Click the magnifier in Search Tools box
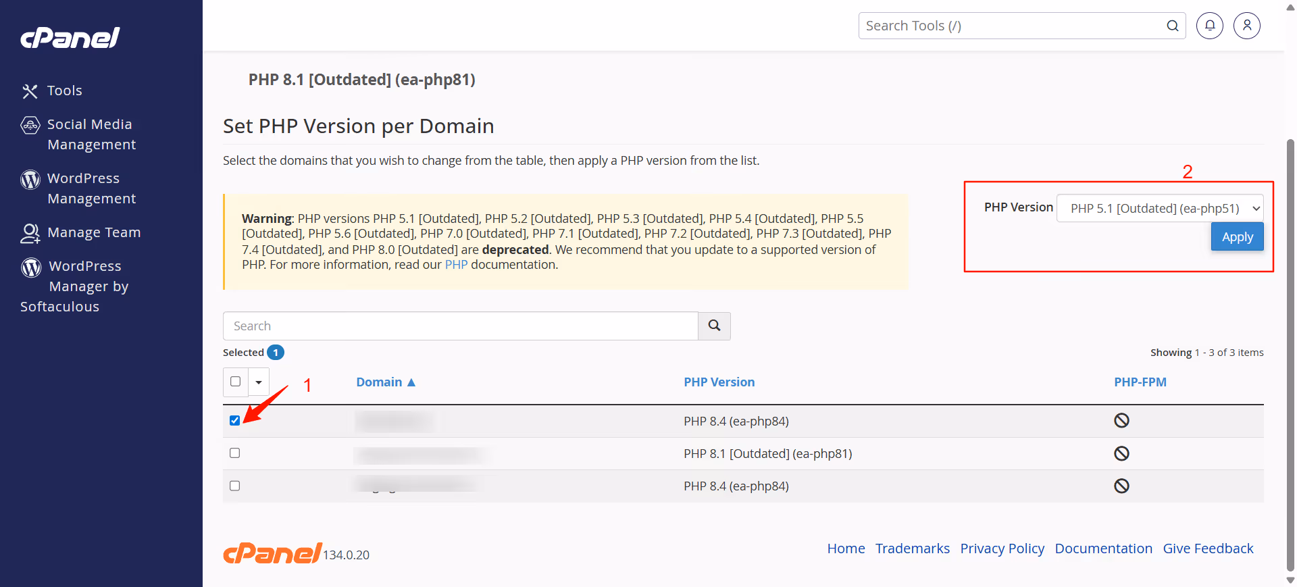The image size is (1297, 587). tap(1173, 26)
